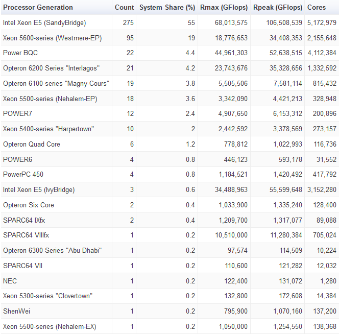Select the Rpeak value 3,378,569
Viewport: 339px width, 335px height.
pyautogui.click(x=287, y=129)
